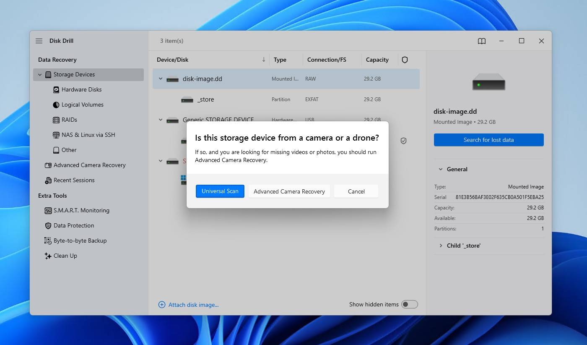Click the Clean Up sparkle icon
Image resolution: width=587 pixels, height=345 pixels.
[48, 256]
